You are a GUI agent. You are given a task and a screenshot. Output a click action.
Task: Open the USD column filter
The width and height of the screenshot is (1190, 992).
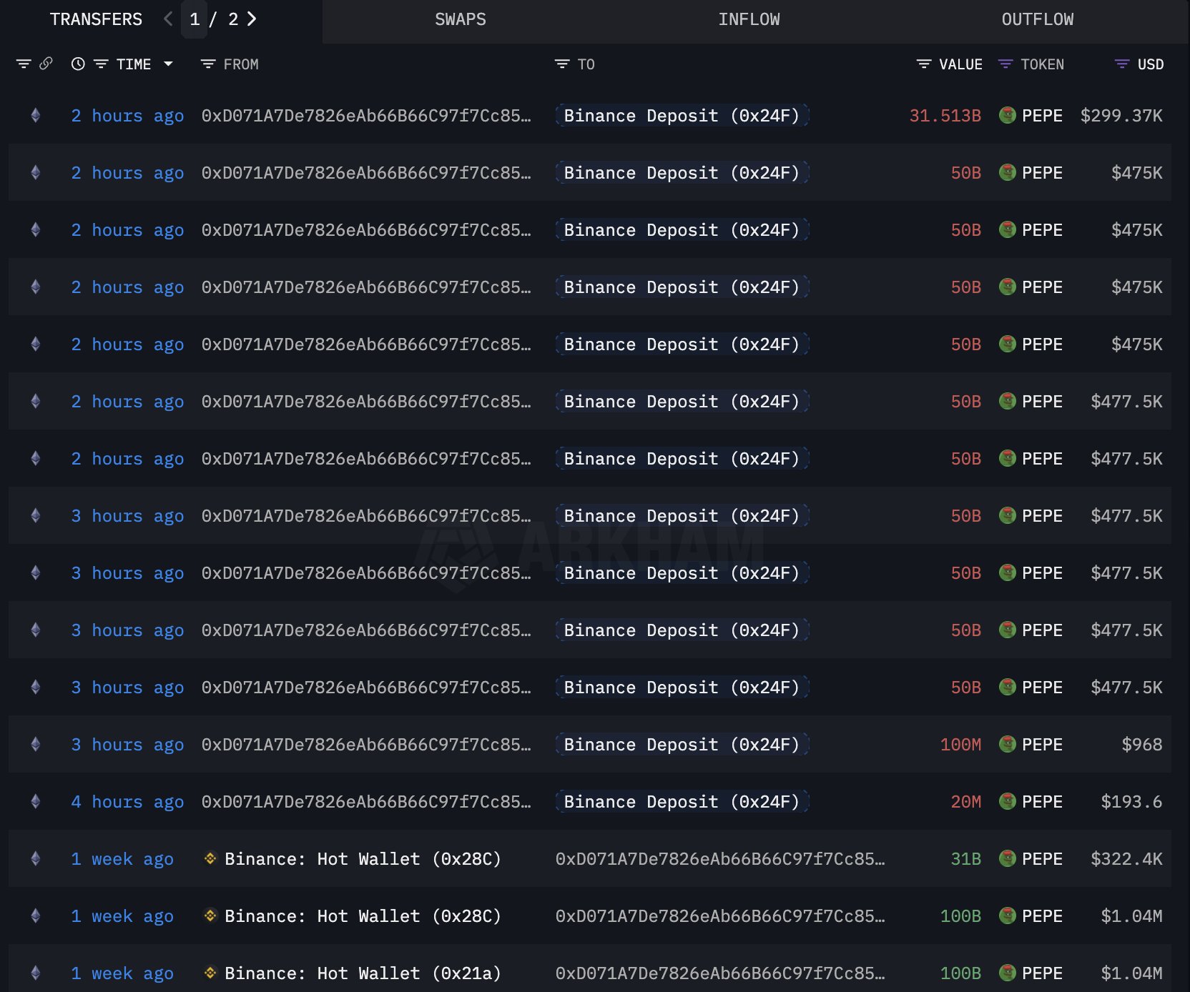click(x=1122, y=64)
